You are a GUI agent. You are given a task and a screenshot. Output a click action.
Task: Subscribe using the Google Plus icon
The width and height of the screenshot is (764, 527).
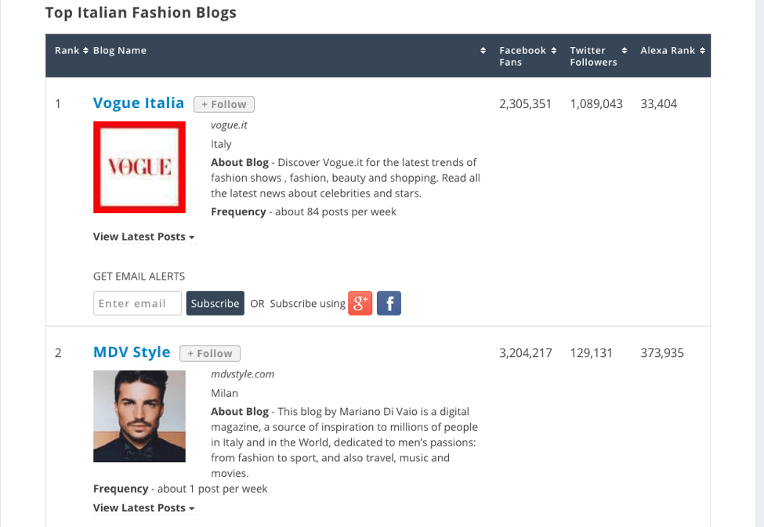[x=360, y=303]
